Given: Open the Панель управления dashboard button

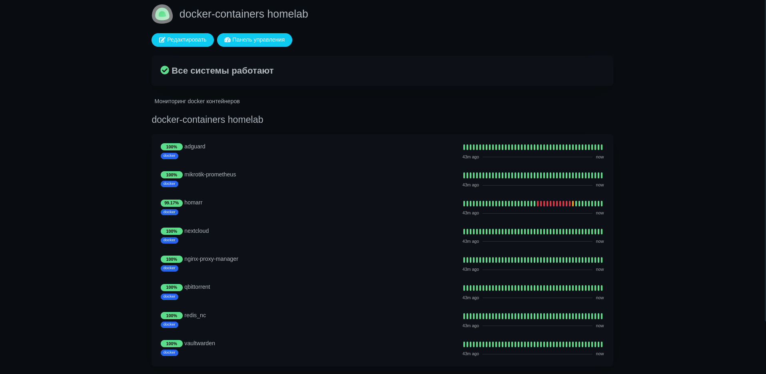Looking at the screenshot, I should click(255, 40).
